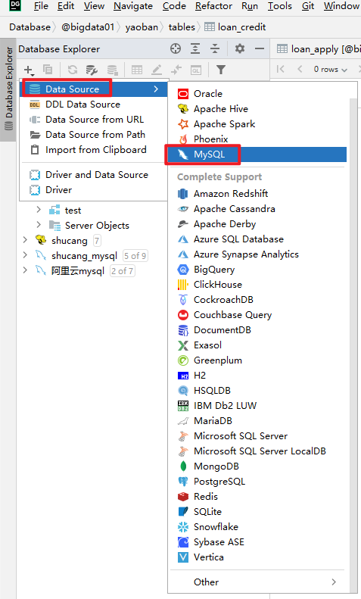Expand the Server Objects node

point(39,225)
